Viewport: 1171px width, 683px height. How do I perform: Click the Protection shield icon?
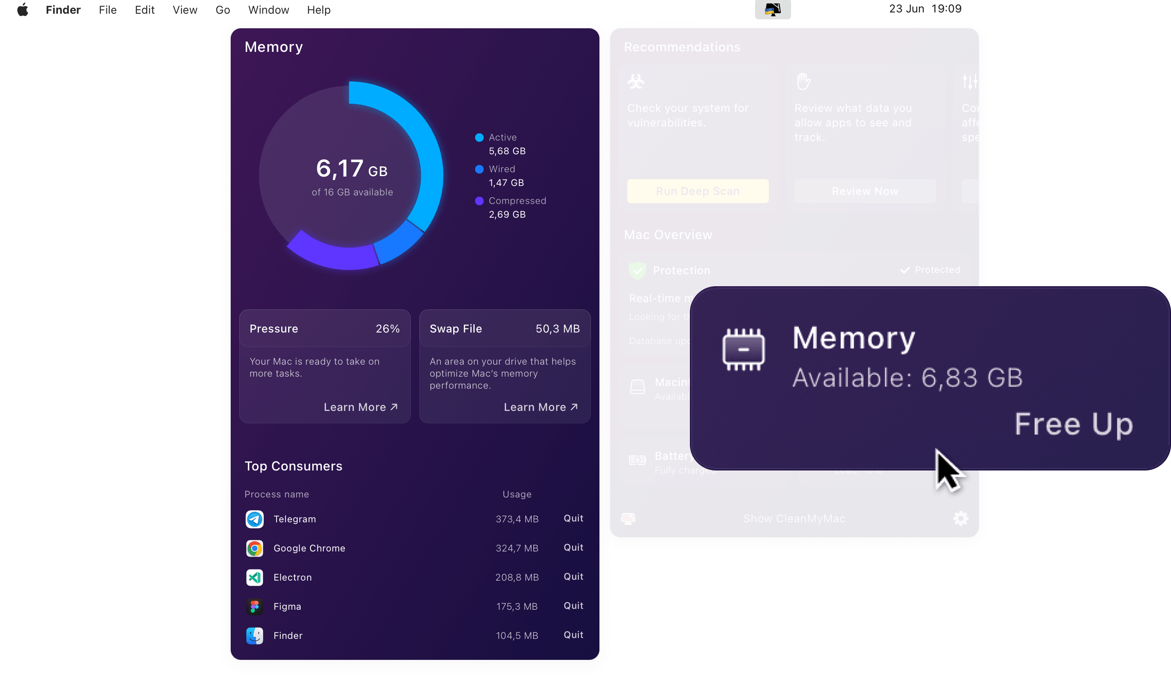pyautogui.click(x=637, y=270)
